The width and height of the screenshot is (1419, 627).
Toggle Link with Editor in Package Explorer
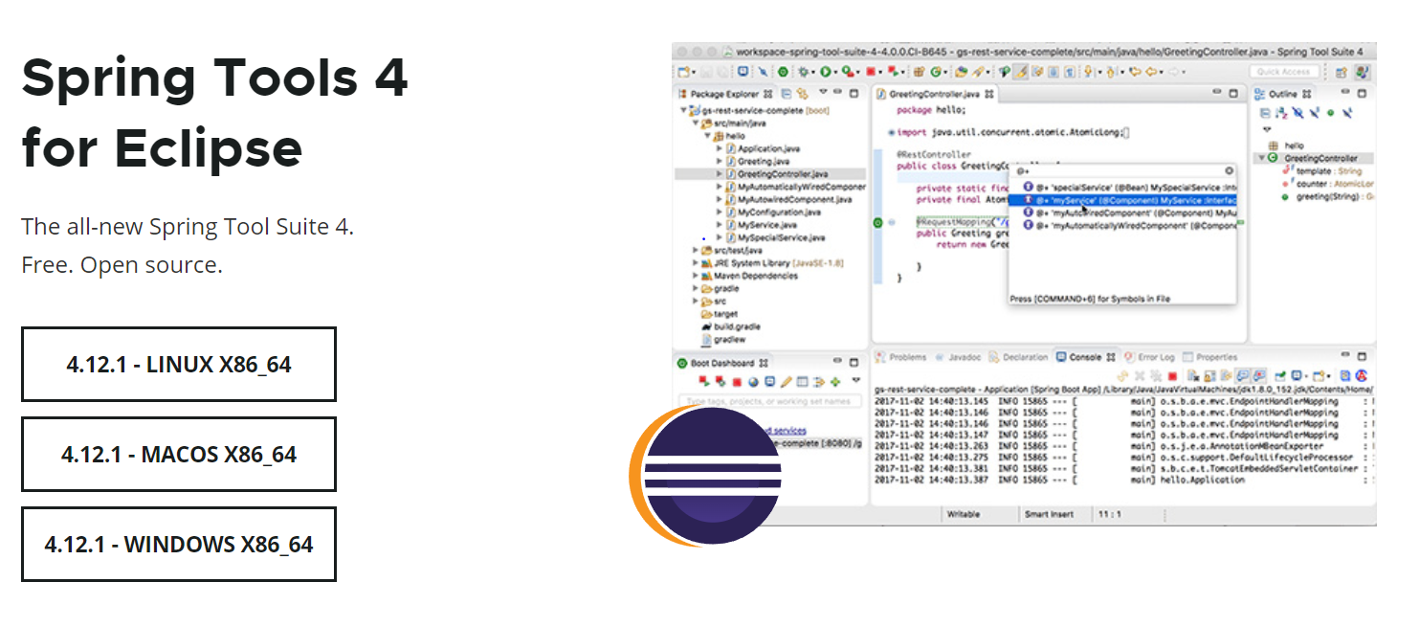point(802,94)
